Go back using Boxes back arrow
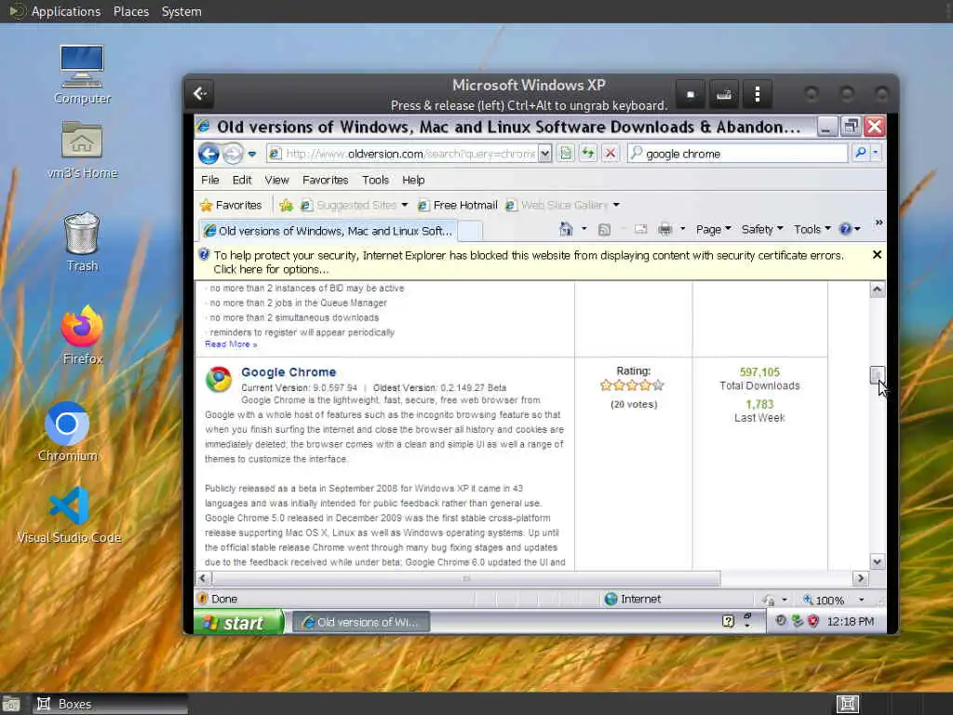Screen dimensions: 953x715 201,94
